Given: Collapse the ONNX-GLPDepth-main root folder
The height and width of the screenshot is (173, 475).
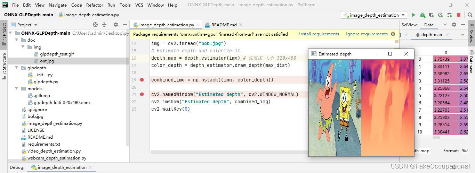Looking at the screenshot, I should (x=10, y=33).
